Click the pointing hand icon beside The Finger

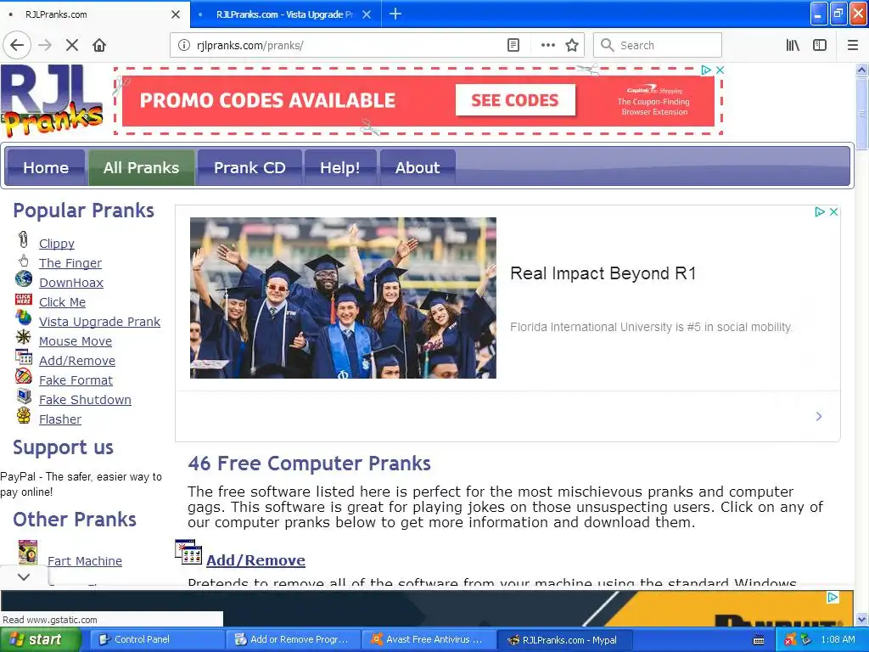[x=23, y=260]
